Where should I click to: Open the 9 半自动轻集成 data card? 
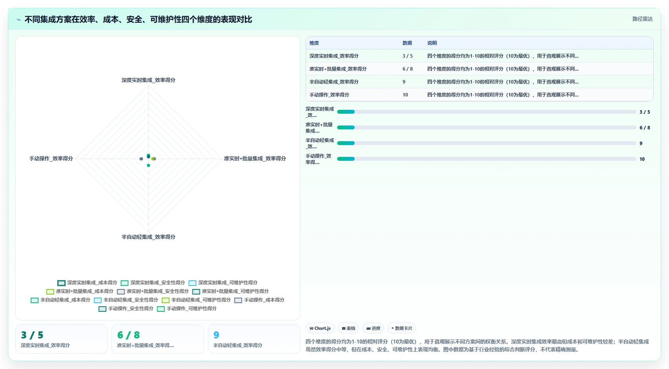point(254,339)
